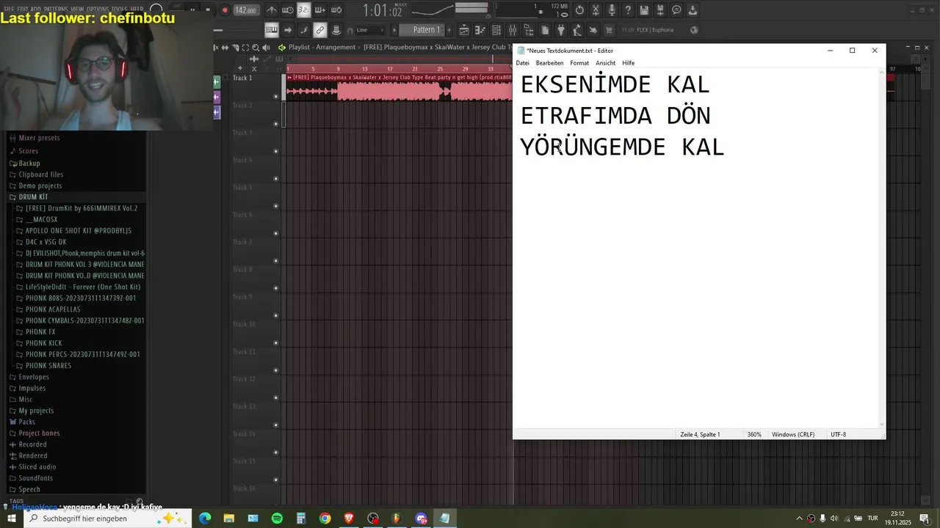The image size is (940, 528).
Task: Mute Track 6 using its dot
Action: (275, 233)
